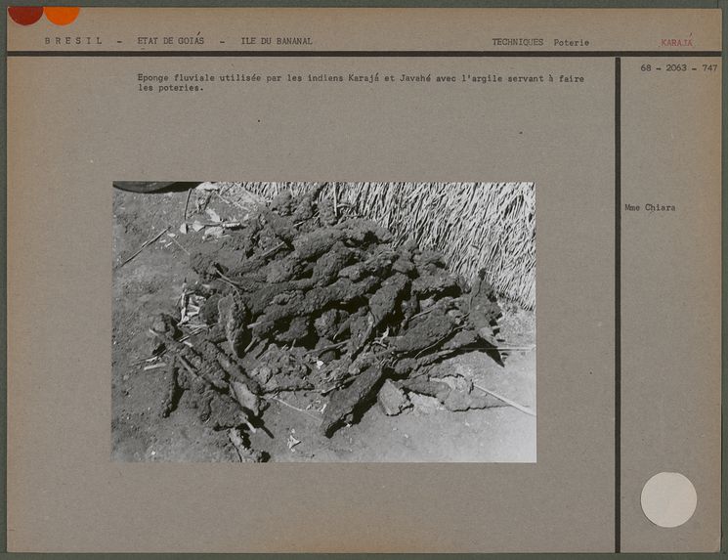Select the ILE DU BANANAL heading

(277, 42)
